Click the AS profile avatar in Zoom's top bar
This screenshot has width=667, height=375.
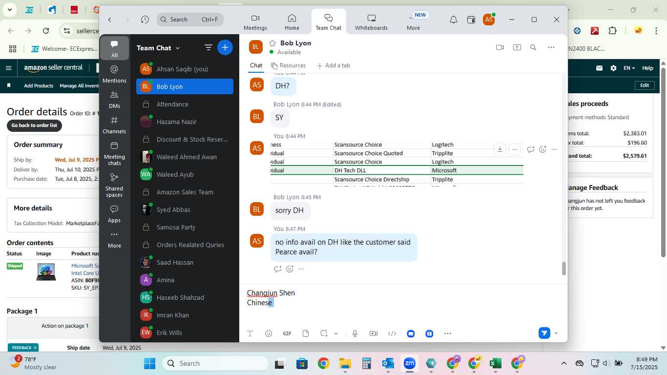(488, 20)
